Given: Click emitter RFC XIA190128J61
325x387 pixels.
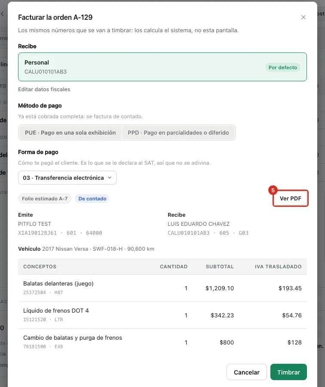Looking at the screenshot, I should [37, 233].
